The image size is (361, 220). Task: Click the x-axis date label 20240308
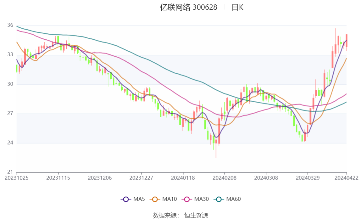266,178
